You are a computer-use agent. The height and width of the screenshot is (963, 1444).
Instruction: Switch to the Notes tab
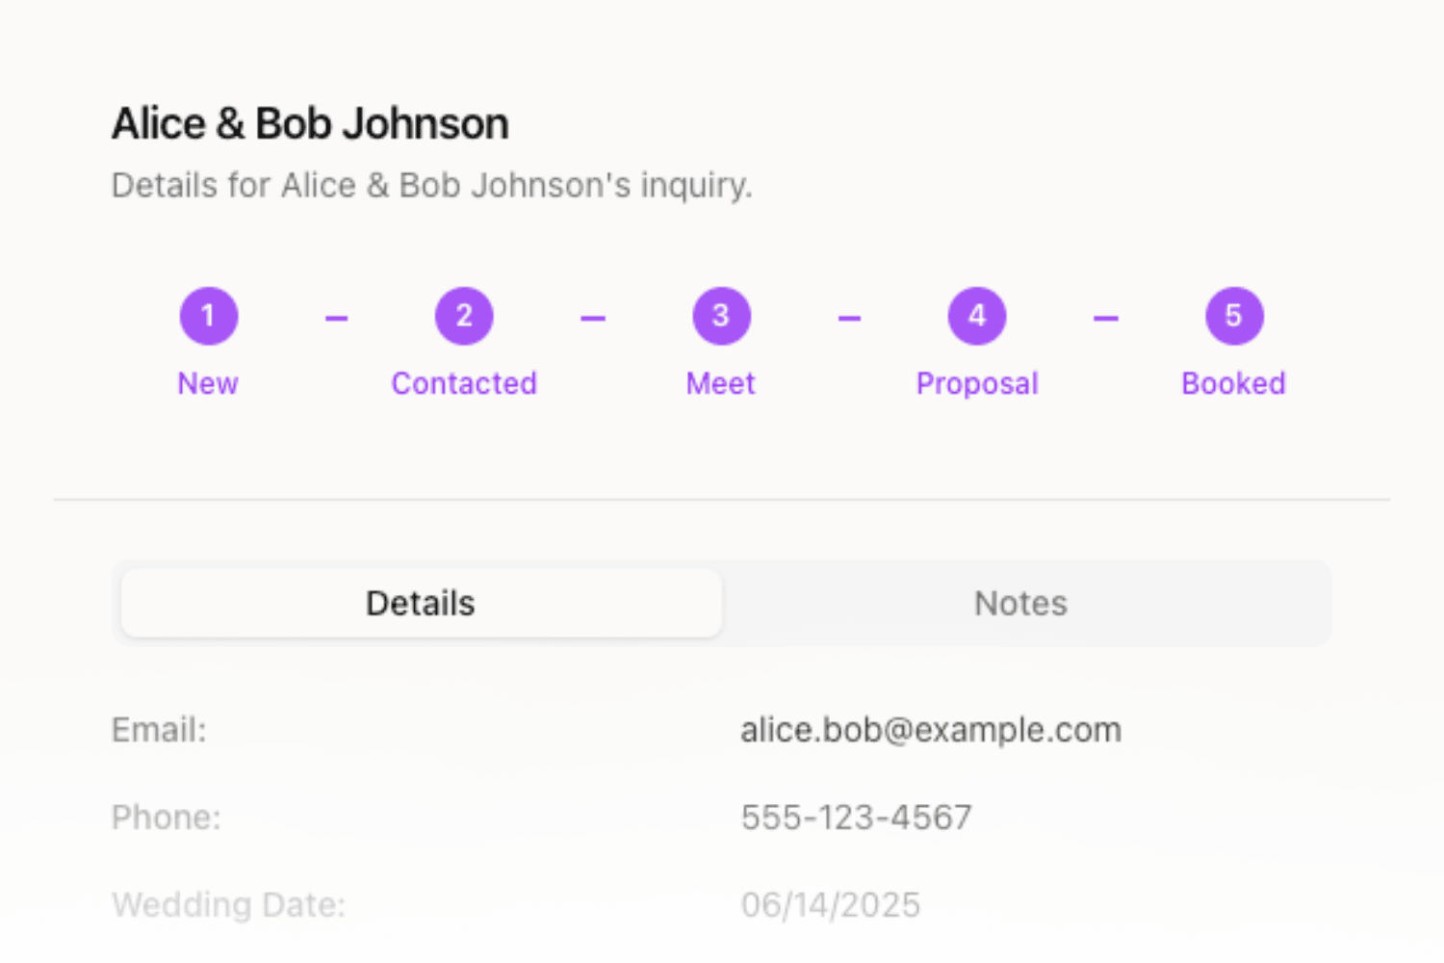(x=1020, y=604)
